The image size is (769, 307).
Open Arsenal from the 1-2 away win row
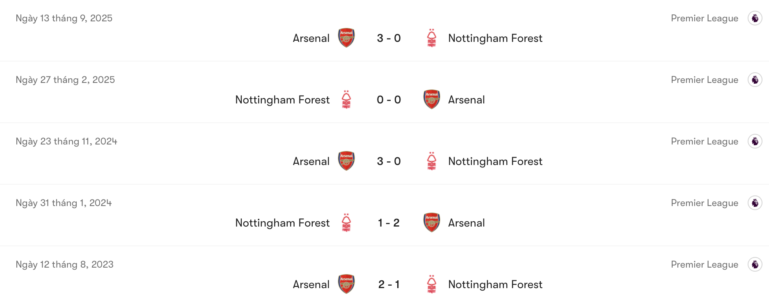click(x=466, y=222)
